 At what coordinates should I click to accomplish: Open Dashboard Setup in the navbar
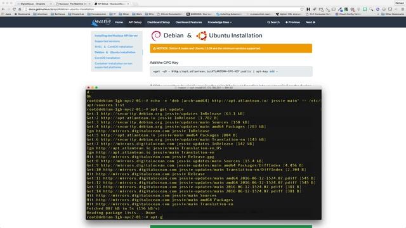pos(159,22)
